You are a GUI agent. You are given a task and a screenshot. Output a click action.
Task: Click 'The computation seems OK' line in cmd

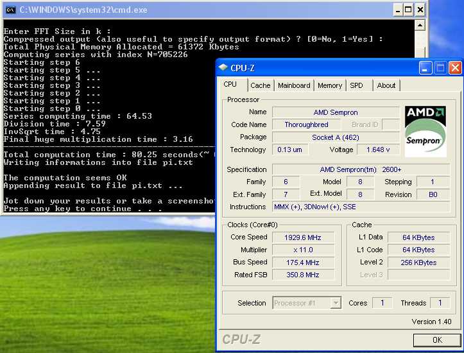point(65,178)
